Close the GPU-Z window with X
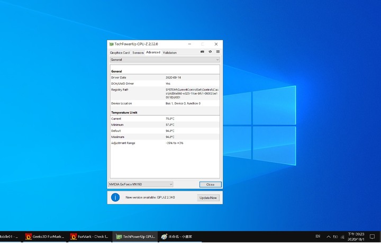This screenshot has width=381, height=243. point(216,44)
